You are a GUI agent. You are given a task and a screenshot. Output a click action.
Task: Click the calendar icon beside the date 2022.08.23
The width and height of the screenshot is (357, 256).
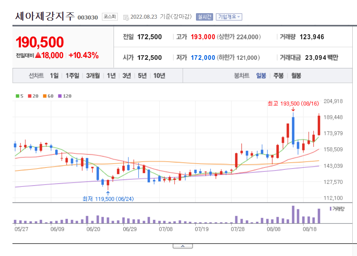(126, 17)
